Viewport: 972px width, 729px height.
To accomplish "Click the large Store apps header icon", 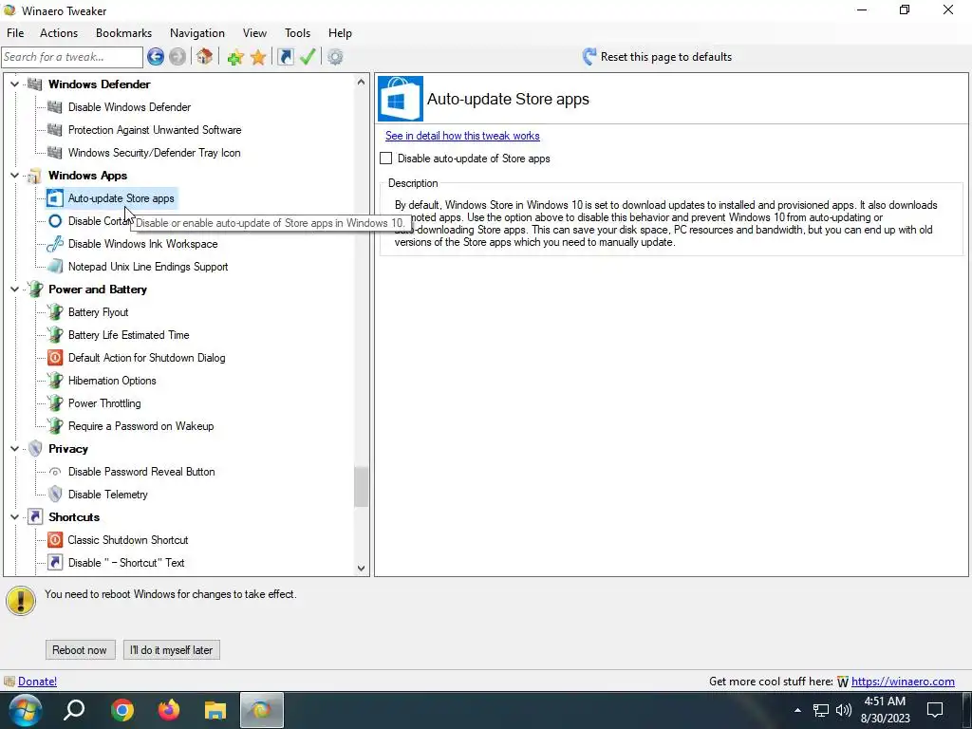I will (401, 99).
